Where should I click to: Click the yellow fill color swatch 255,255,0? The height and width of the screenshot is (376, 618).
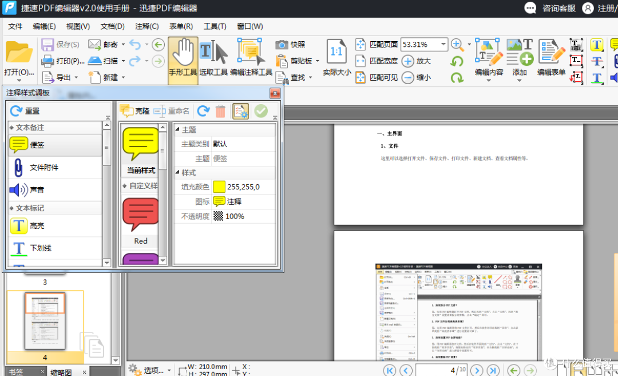(219, 187)
